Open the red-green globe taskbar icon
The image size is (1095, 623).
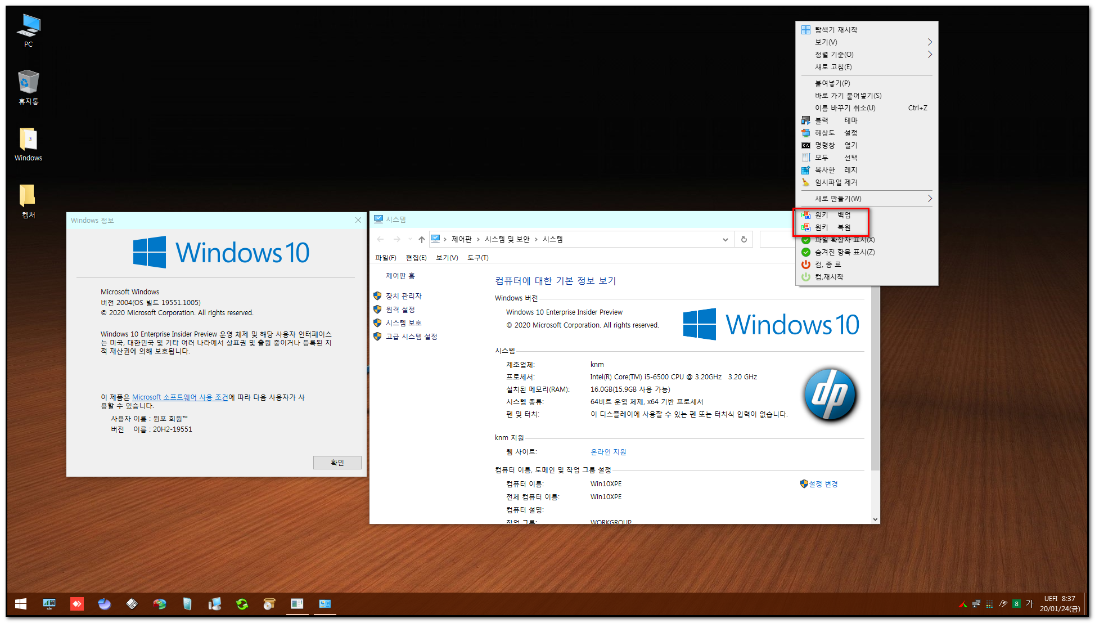(x=160, y=604)
